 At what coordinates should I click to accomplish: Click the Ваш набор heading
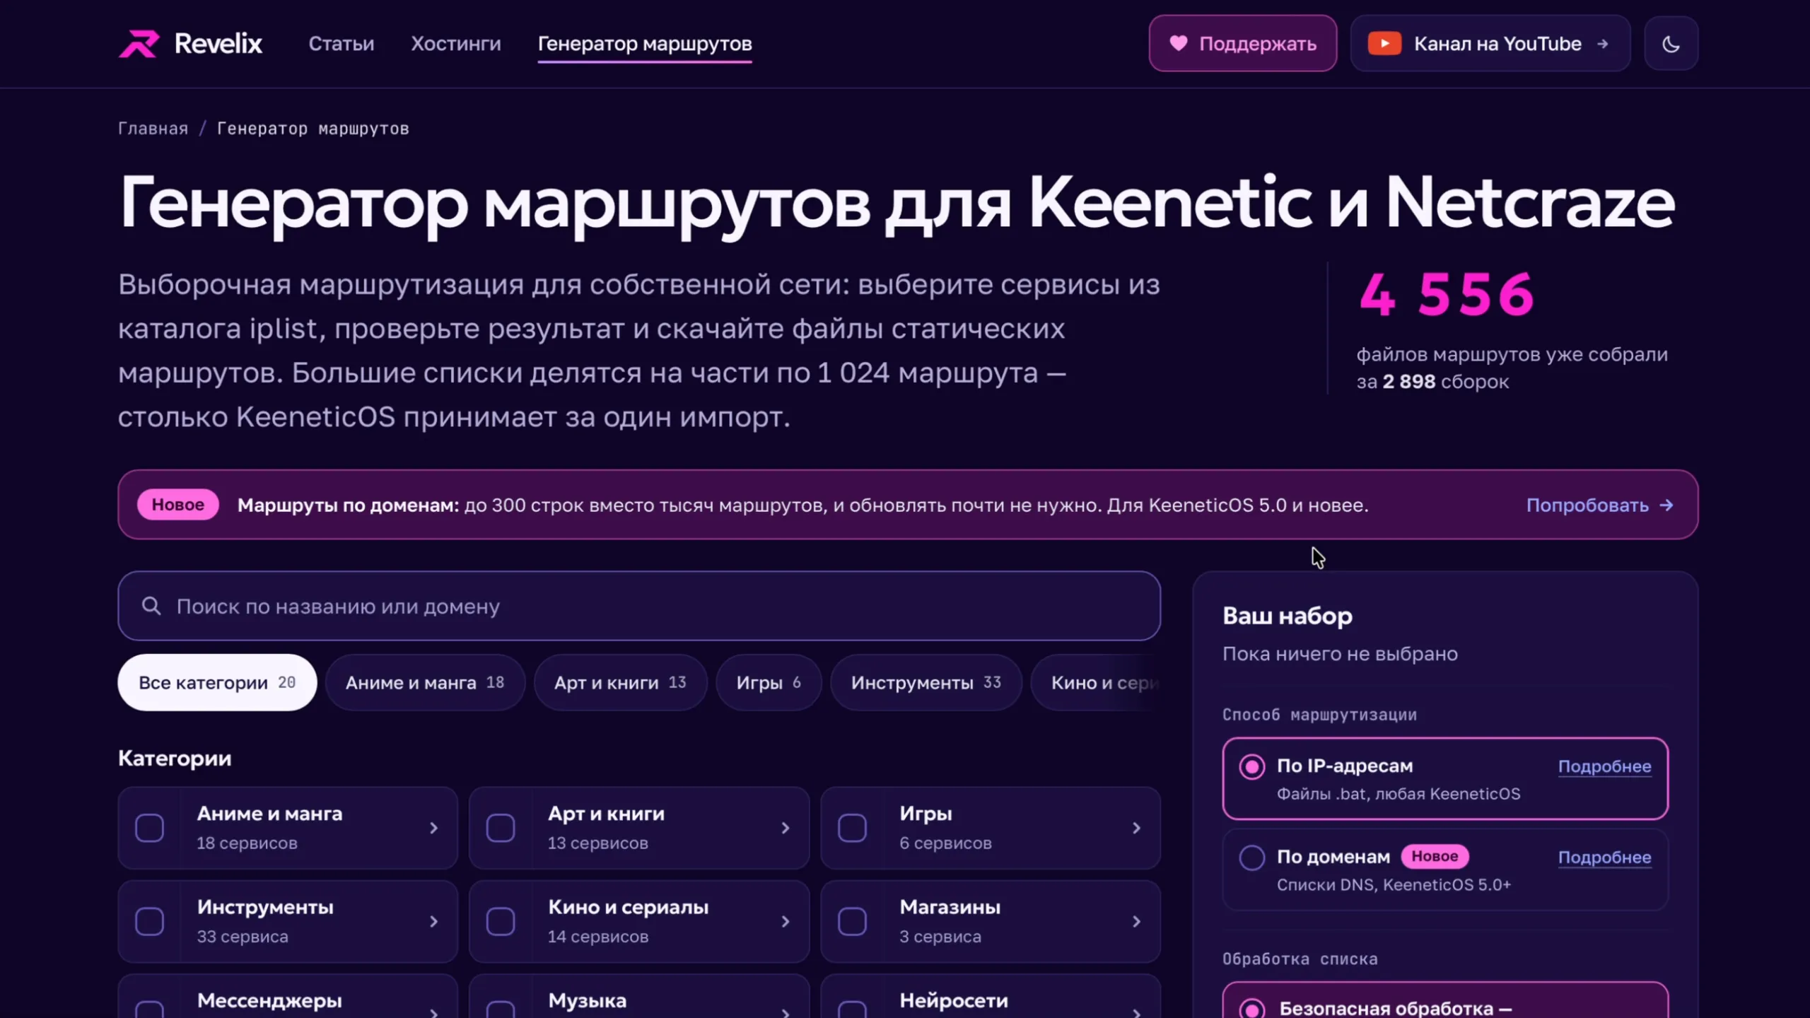pyautogui.click(x=1287, y=616)
